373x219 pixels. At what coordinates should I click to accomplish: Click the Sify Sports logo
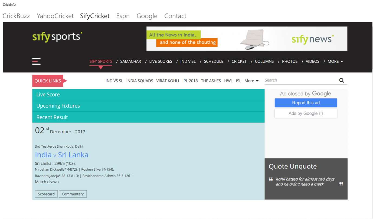(x=57, y=37)
